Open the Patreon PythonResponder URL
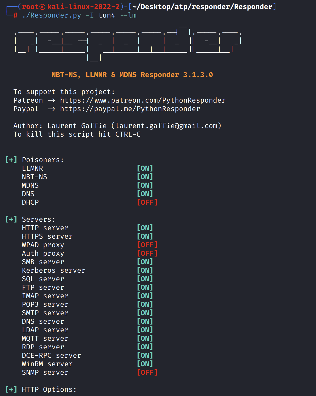This screenshot has width=316, height=396. (143, 100)
